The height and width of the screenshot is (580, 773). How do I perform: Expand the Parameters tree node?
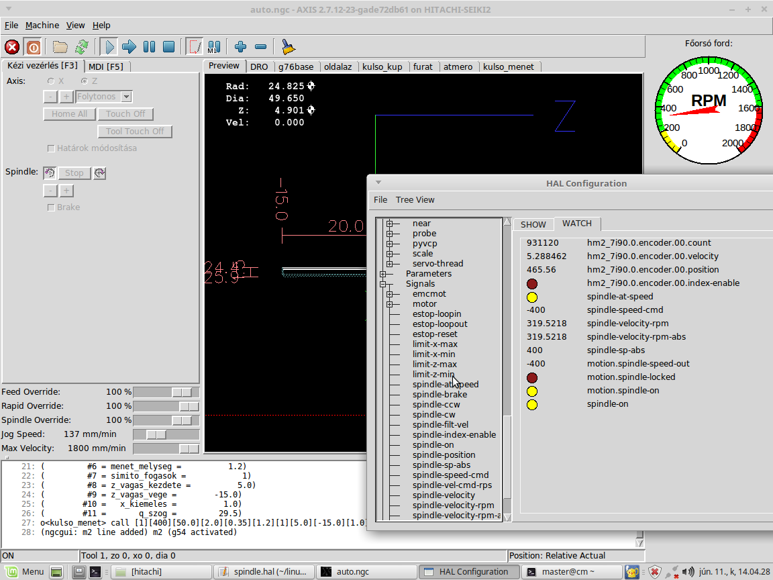point(383,274)
